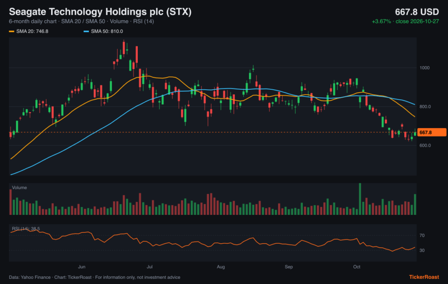This screenshot has height=284, width=448.
Task: Select the SMA 50: 810.0 legend label
Action: pyautogui.click(x=107, y=32)
